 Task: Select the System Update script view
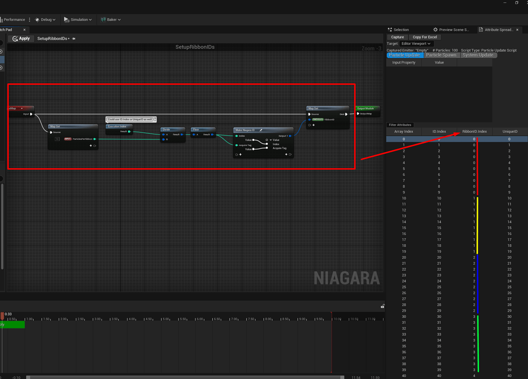[x=478, y=55]
